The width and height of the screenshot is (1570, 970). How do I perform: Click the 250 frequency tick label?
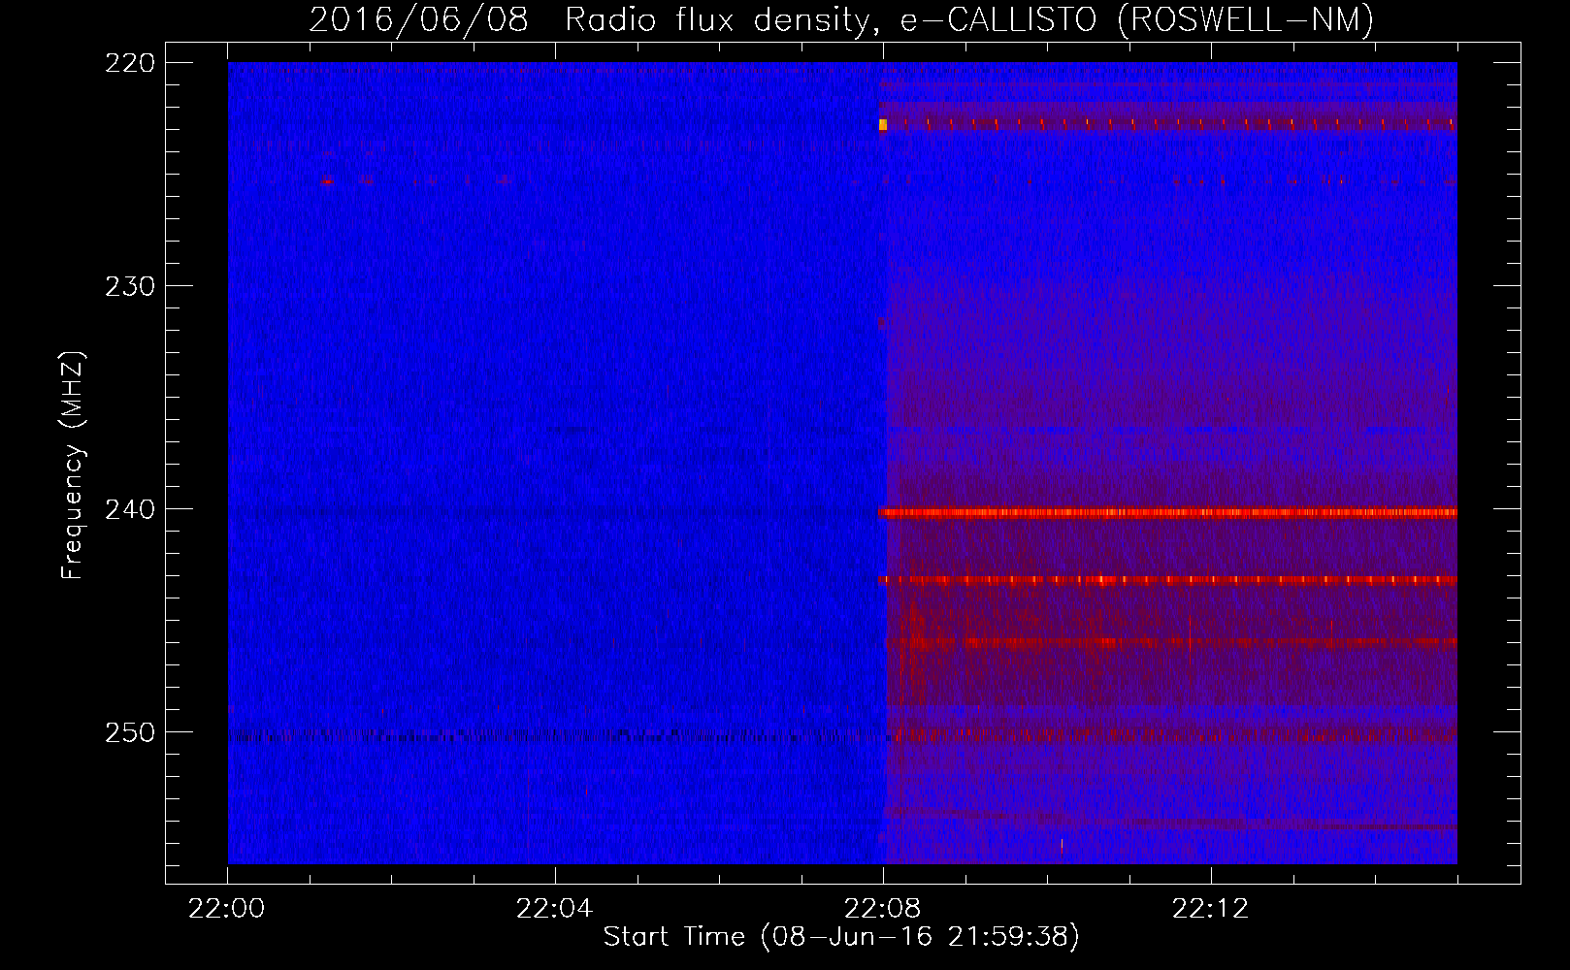[129, 733]
